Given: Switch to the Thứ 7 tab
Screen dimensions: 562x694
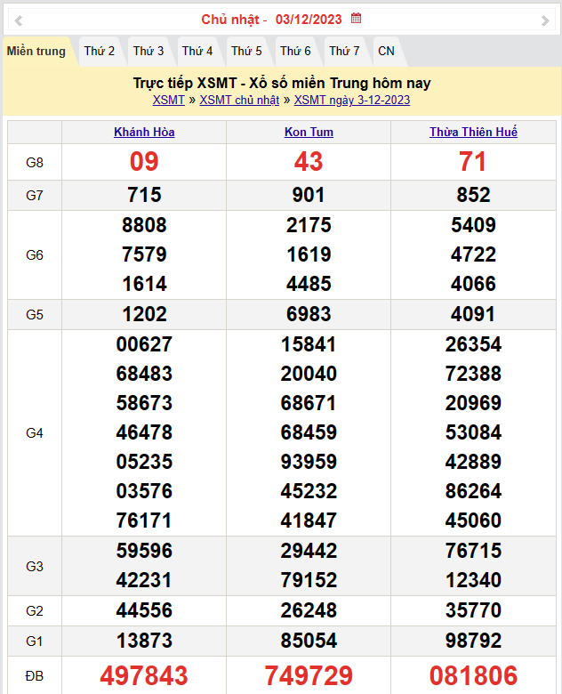Looking at the screenshot, I should [x=344, y=52].
